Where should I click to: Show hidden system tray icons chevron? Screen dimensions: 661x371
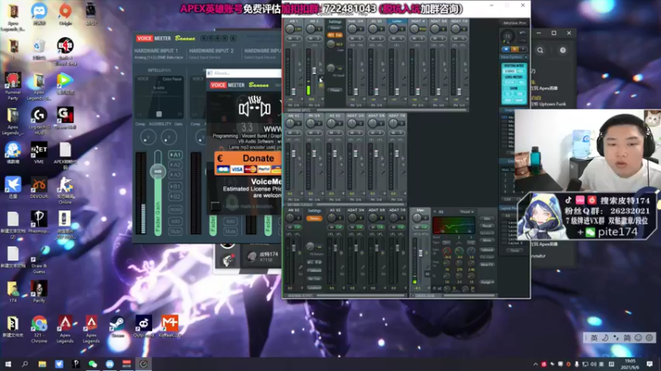pyautogui.click(x=535, y=364)
